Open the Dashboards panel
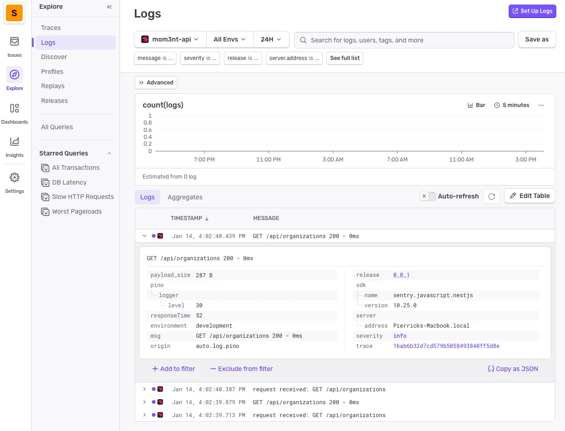 [14, 113]
